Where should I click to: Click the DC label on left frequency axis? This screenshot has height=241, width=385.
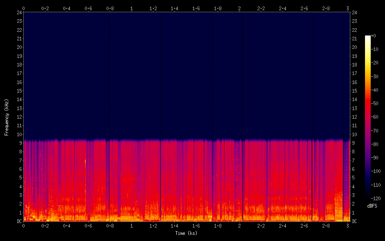point(19,221)
